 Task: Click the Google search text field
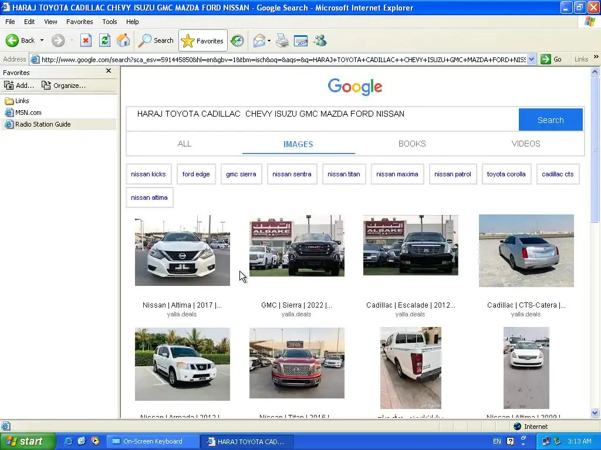coord(323,120)
